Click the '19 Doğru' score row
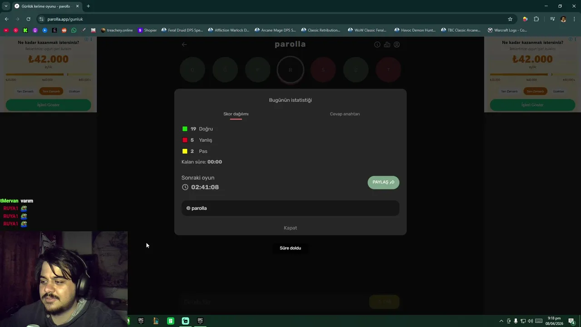581x327 pixels. point(197,129)
